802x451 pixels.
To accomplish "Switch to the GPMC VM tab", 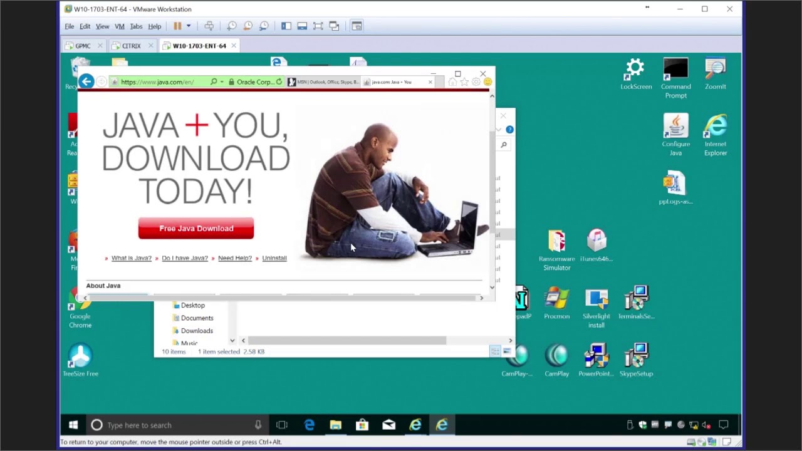I will [83, 46].
